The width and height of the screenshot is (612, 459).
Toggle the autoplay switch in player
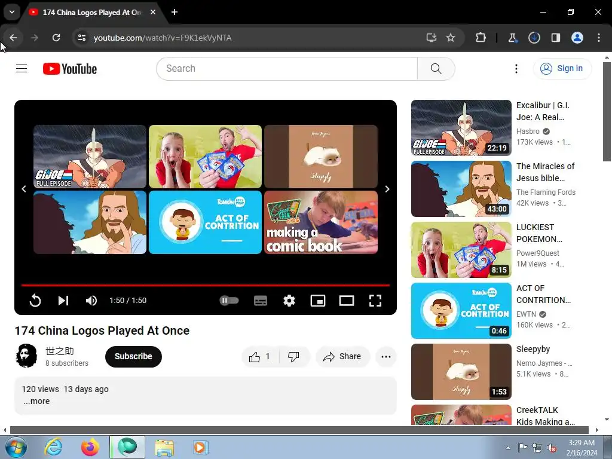pos(229,301)
